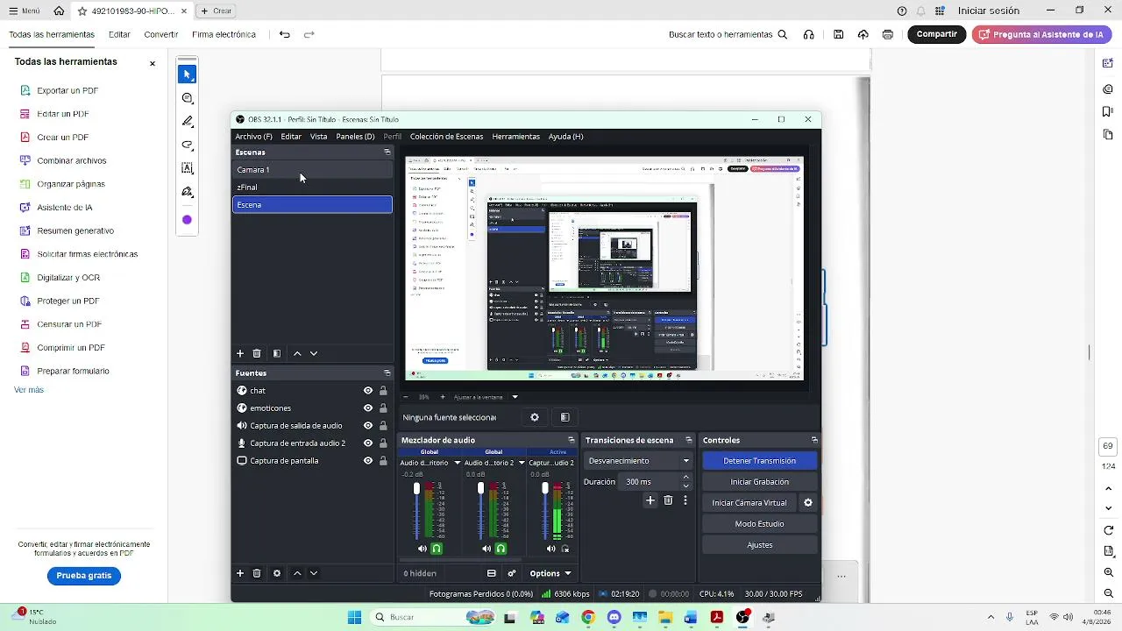Viewport: 1122px width, 631px height.
Task: Delete the selected scene with the trash icon
Action: pos(257,353)
